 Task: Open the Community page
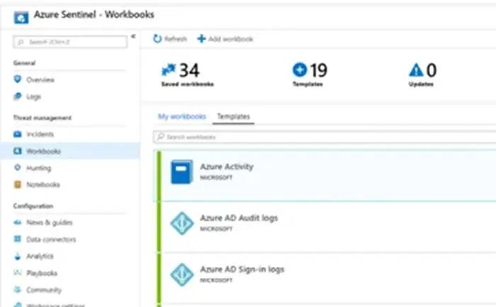coord(44,290)
